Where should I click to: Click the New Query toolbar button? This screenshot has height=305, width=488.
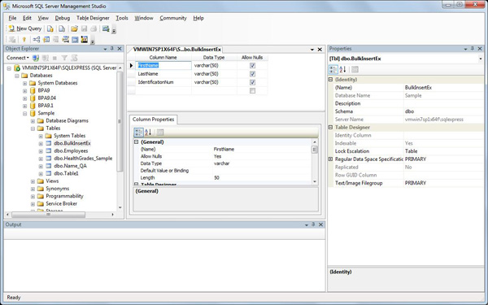point(25,28)
